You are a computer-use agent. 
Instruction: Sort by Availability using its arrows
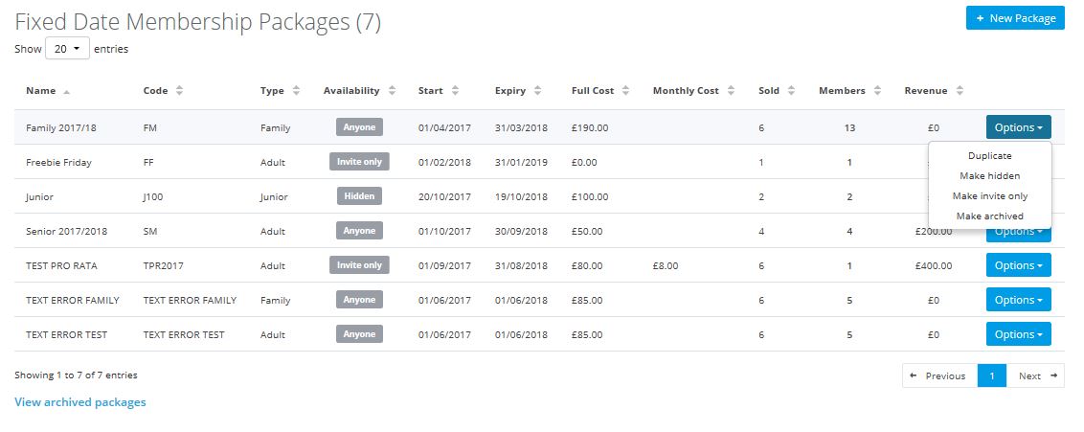392,91
